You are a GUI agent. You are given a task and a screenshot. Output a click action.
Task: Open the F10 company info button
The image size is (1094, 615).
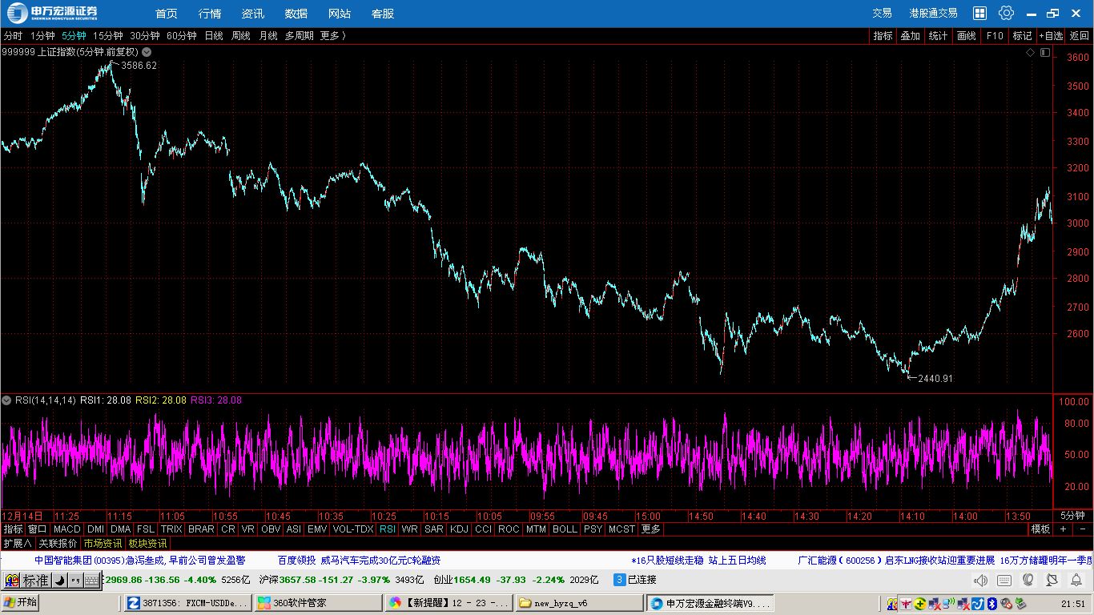point(995,35)
